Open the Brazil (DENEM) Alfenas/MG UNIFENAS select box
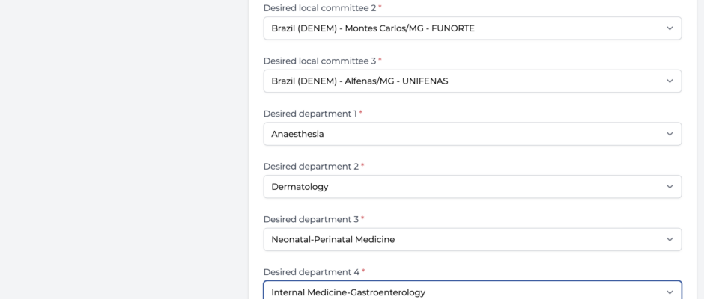Screen dimensions: 704x299 (x=473, y=81)
